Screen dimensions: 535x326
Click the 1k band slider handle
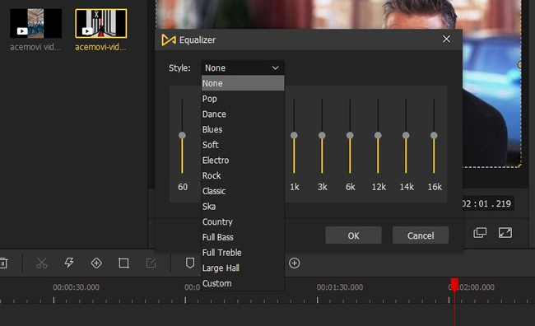tap(294, 136)
